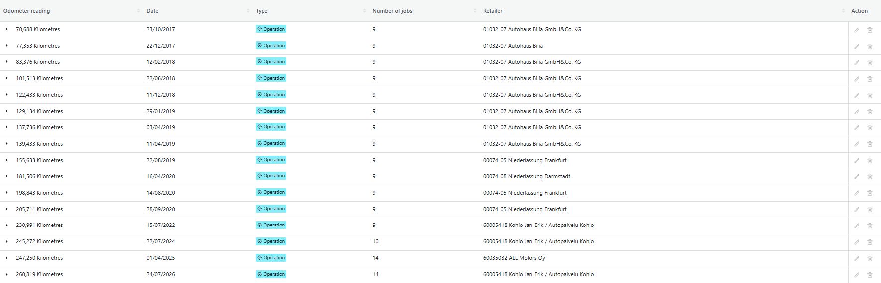
Task: Expand the 245,272 Kilometres row
Action: click(x=7, y=241)
